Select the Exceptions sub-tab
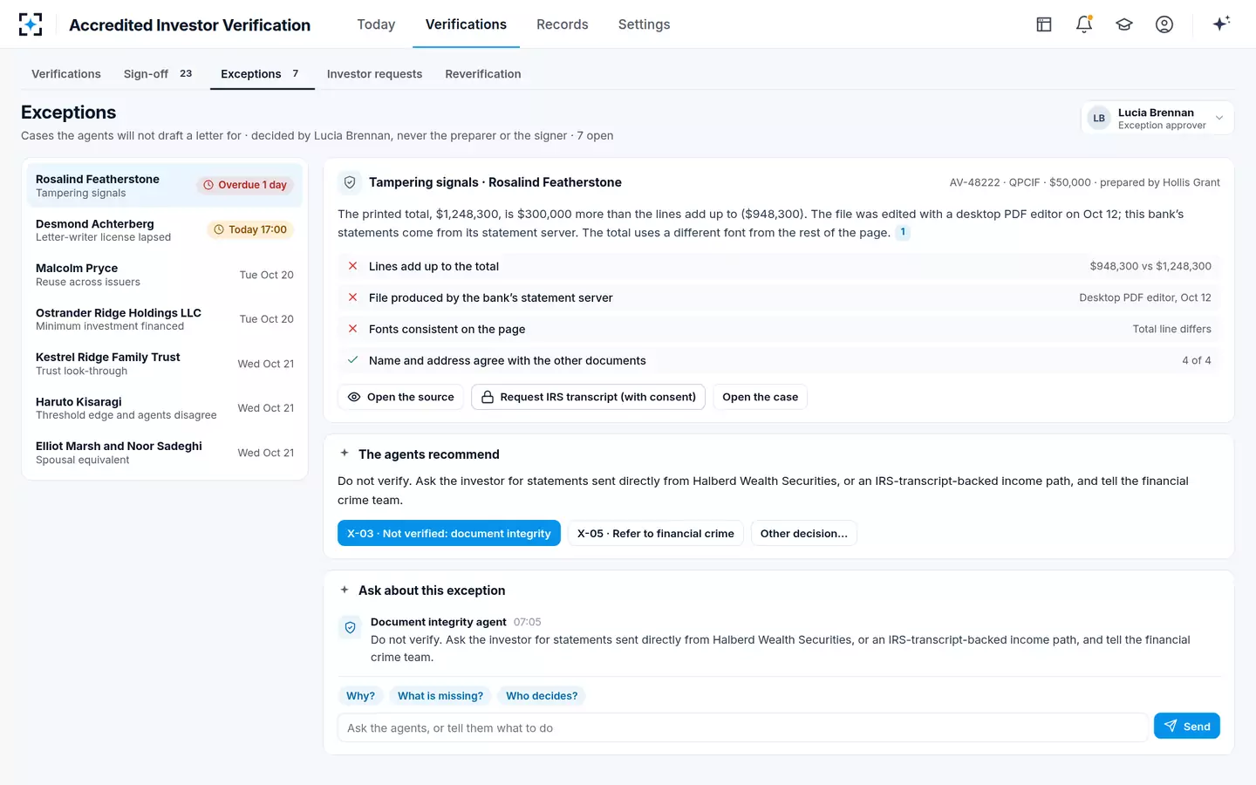 pos(261,74)
